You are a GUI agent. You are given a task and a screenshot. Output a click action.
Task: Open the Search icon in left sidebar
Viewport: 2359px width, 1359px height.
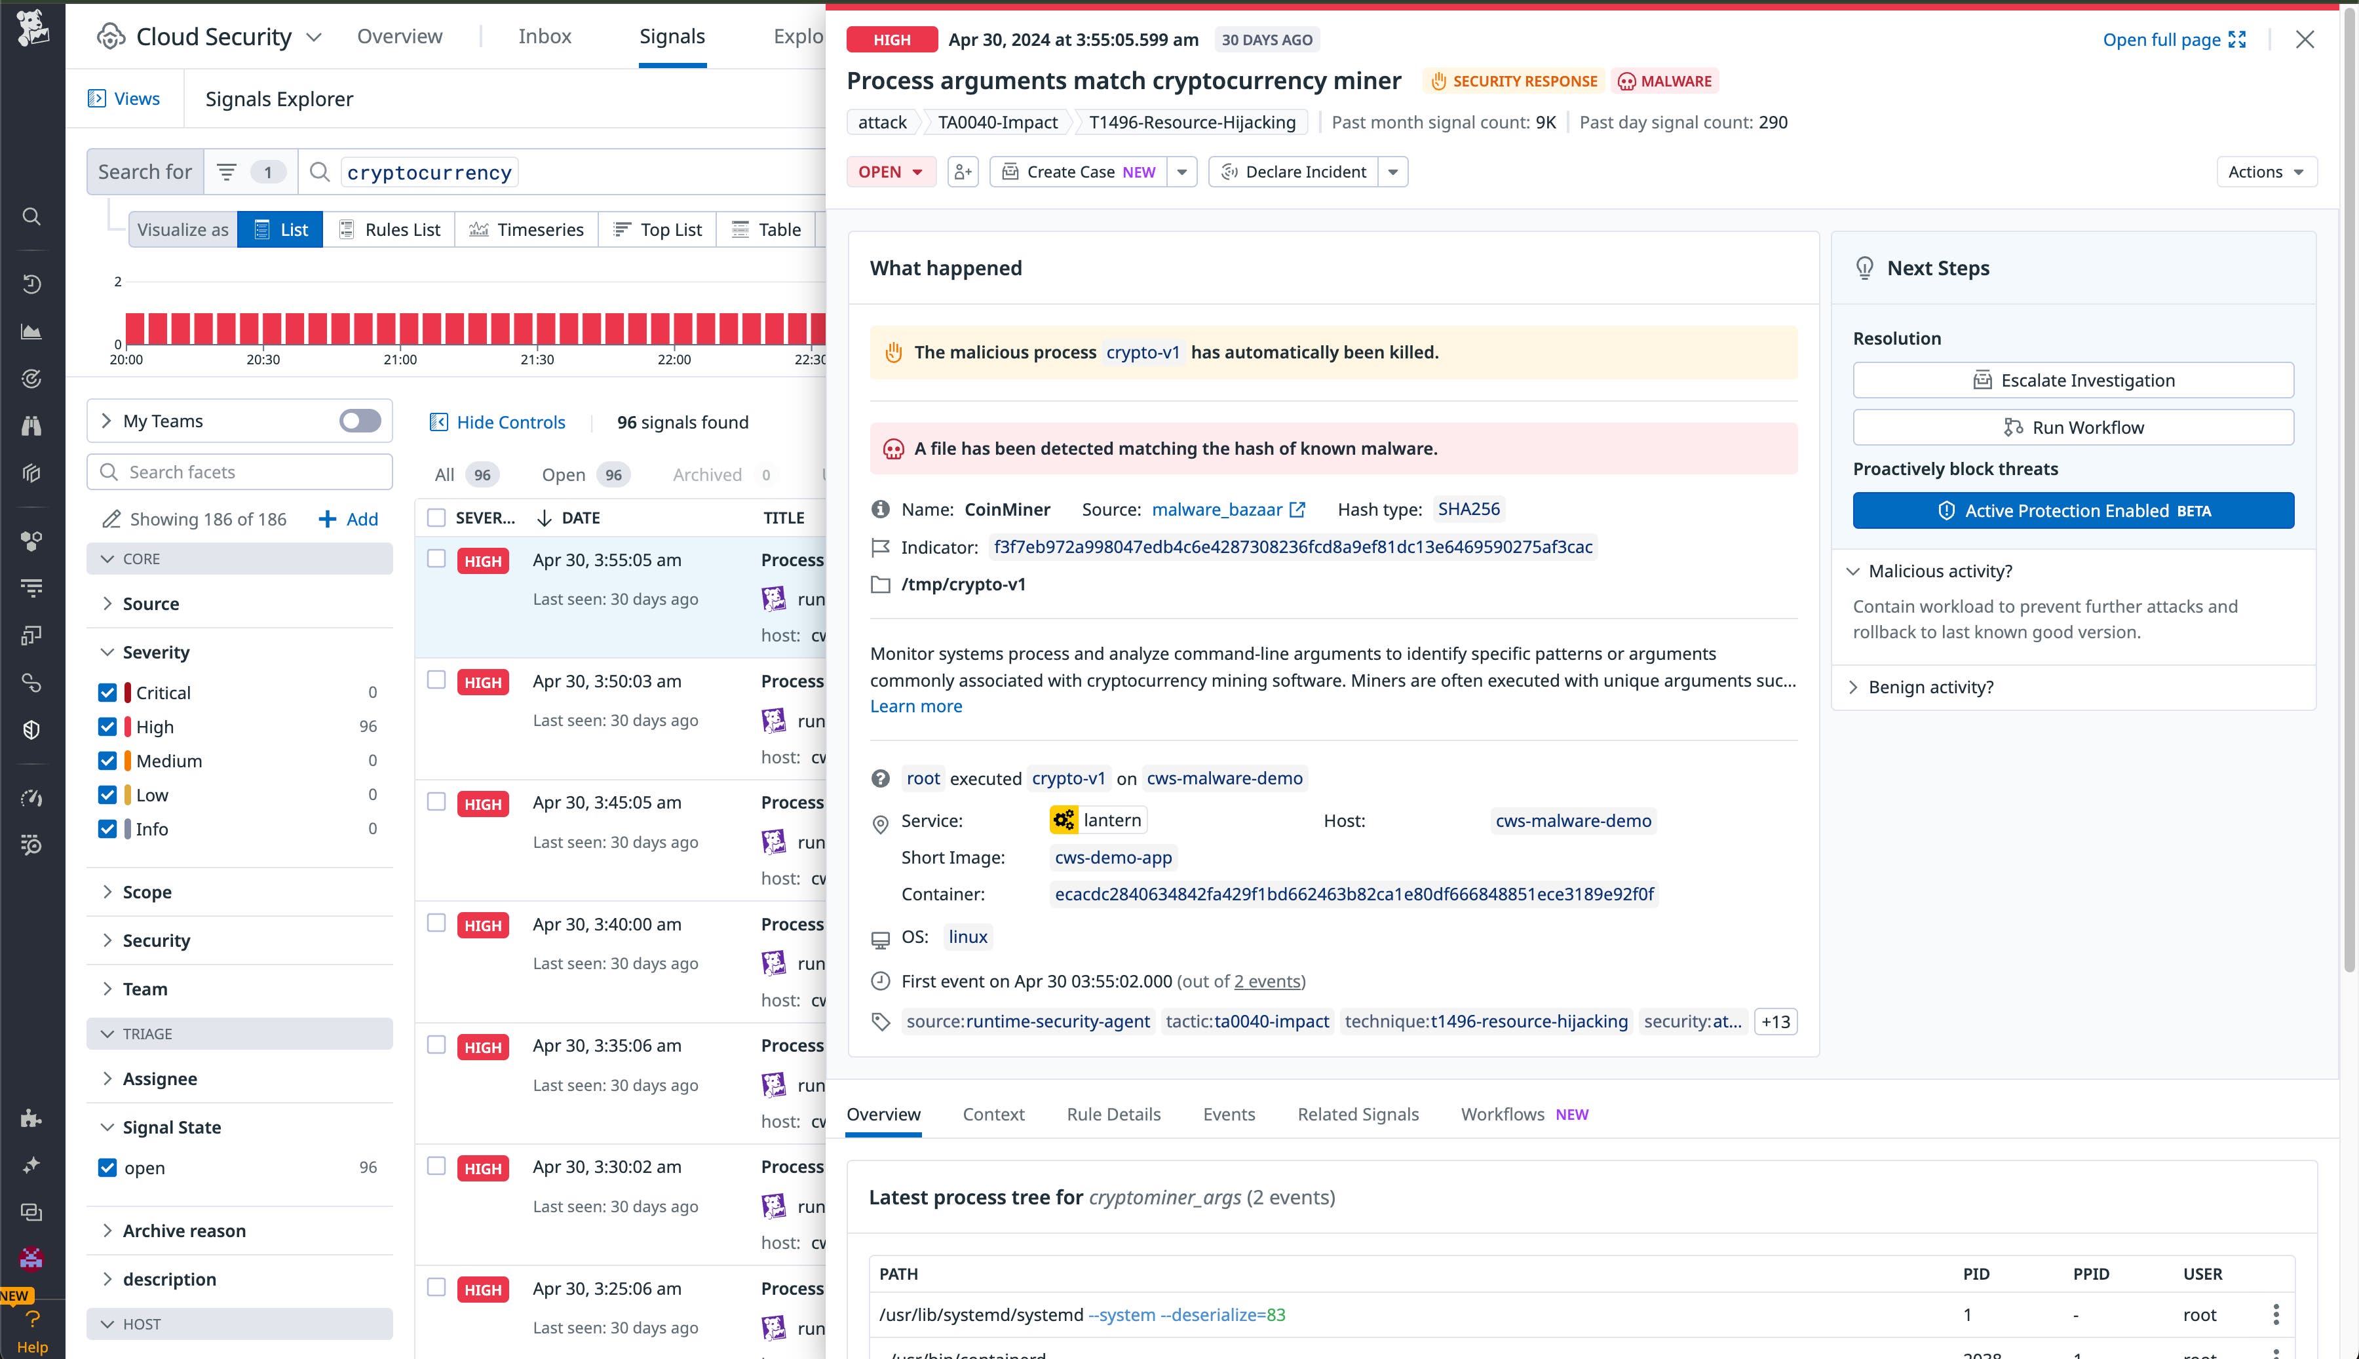[31, 216]
